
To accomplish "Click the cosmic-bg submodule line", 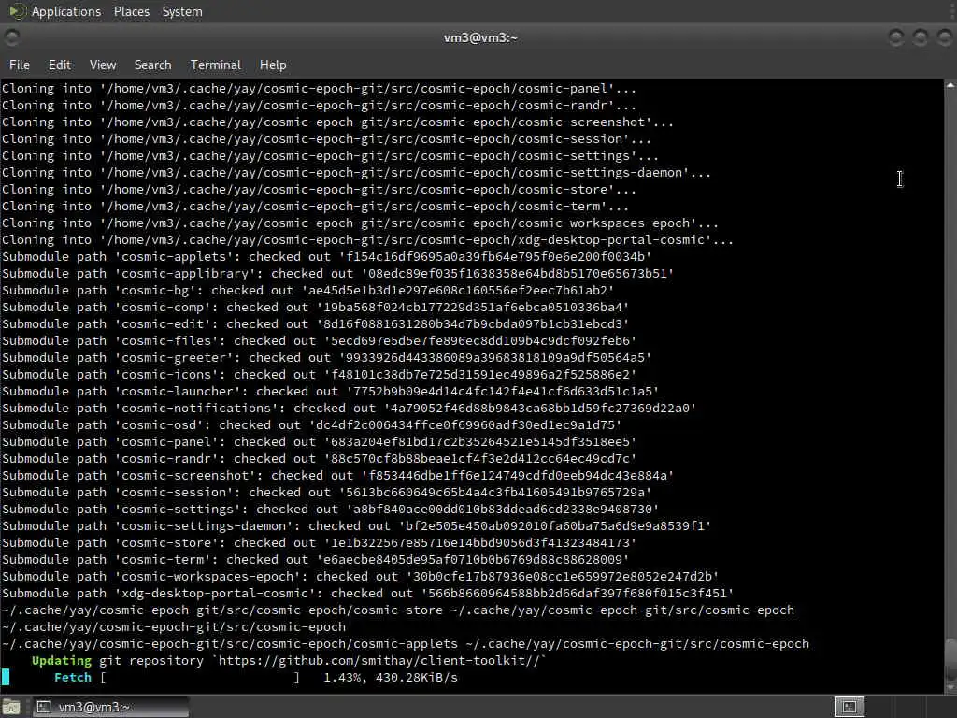I will (307, 290).
